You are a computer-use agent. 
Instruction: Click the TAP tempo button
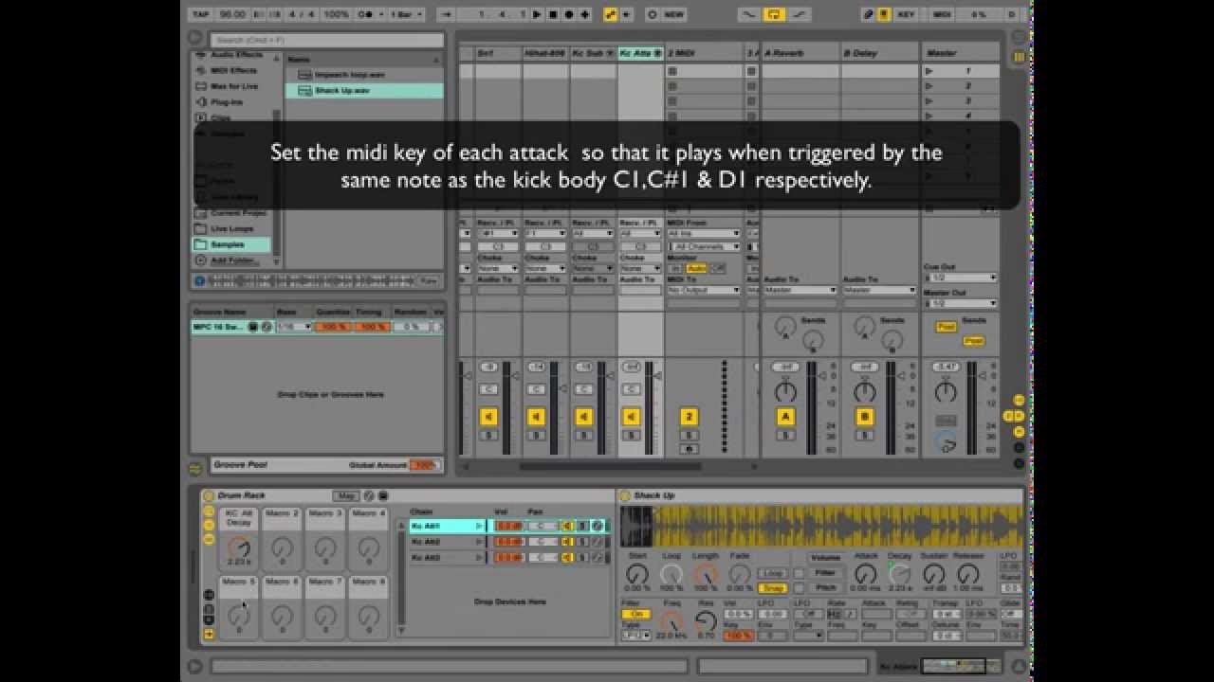[x=200, y=14]
